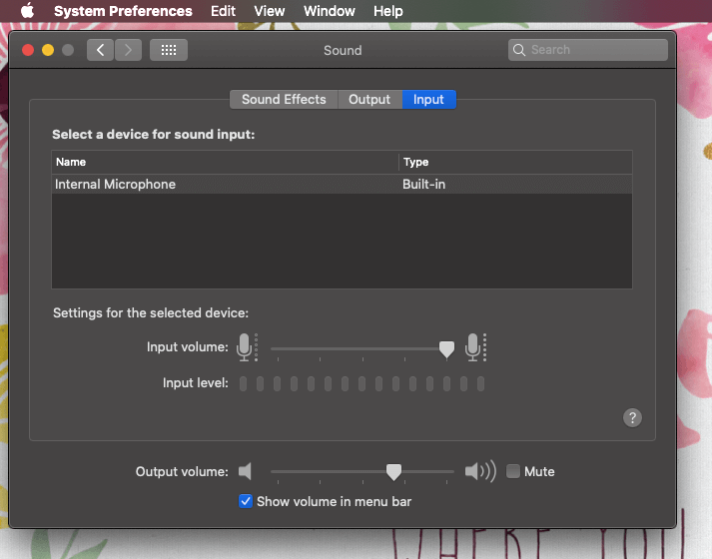Open the Edit menu

[x=223, y=11]
